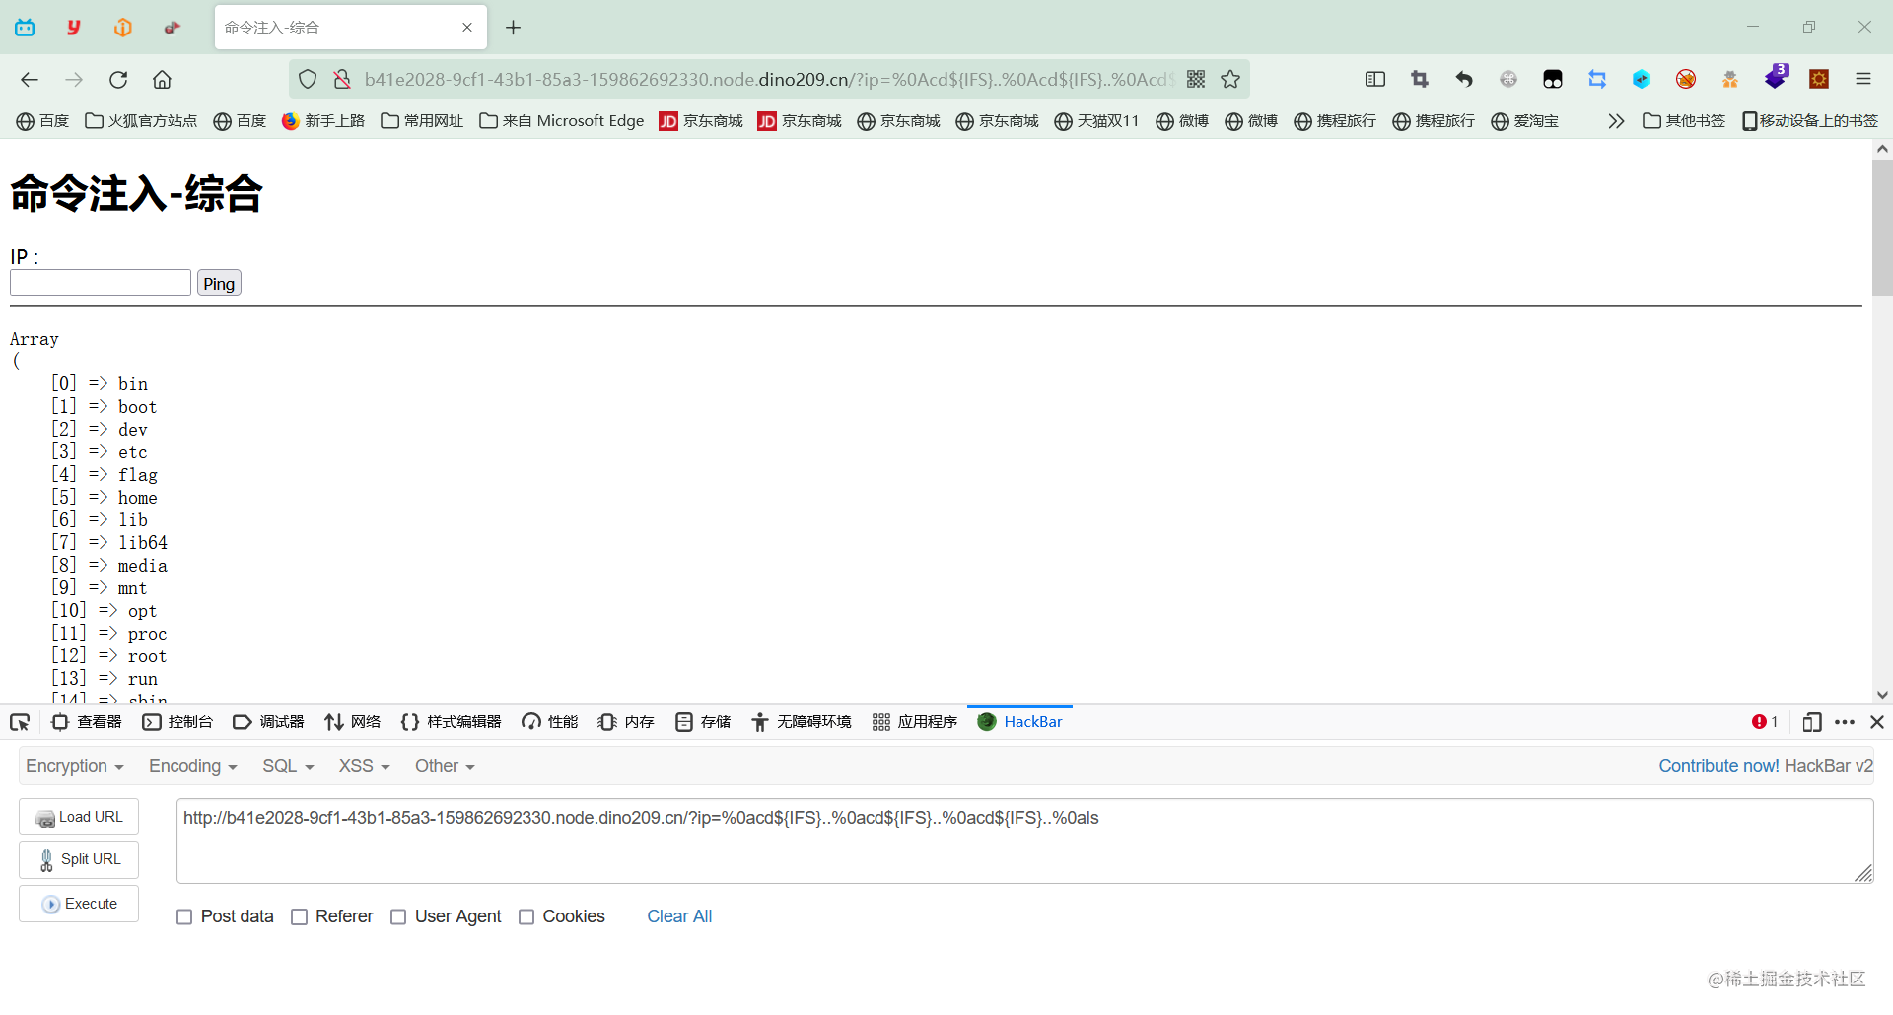Viewport: 1893px width, 1015px height.
Task: Bookmark this page with the star
Action: tap(1230, 80)
